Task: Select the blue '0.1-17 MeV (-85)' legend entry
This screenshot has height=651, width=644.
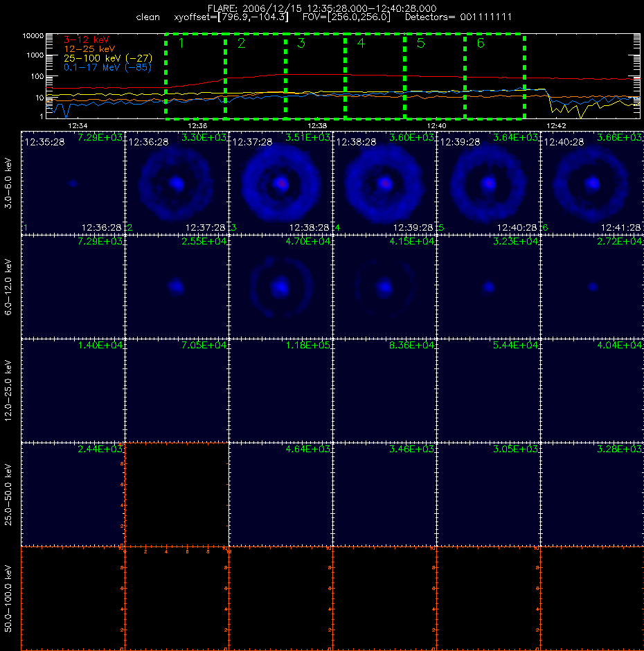Action: point(107,67)
